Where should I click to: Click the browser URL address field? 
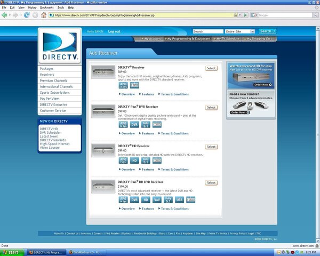(x=143, y=15)
